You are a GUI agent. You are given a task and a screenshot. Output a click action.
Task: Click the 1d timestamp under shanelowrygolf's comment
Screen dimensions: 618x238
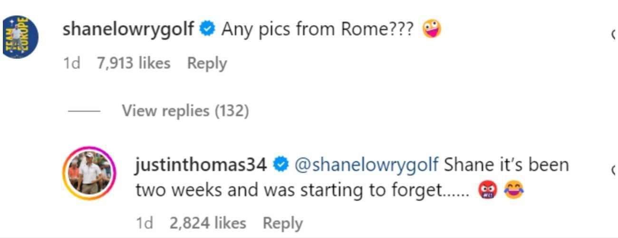coord(72,63)
